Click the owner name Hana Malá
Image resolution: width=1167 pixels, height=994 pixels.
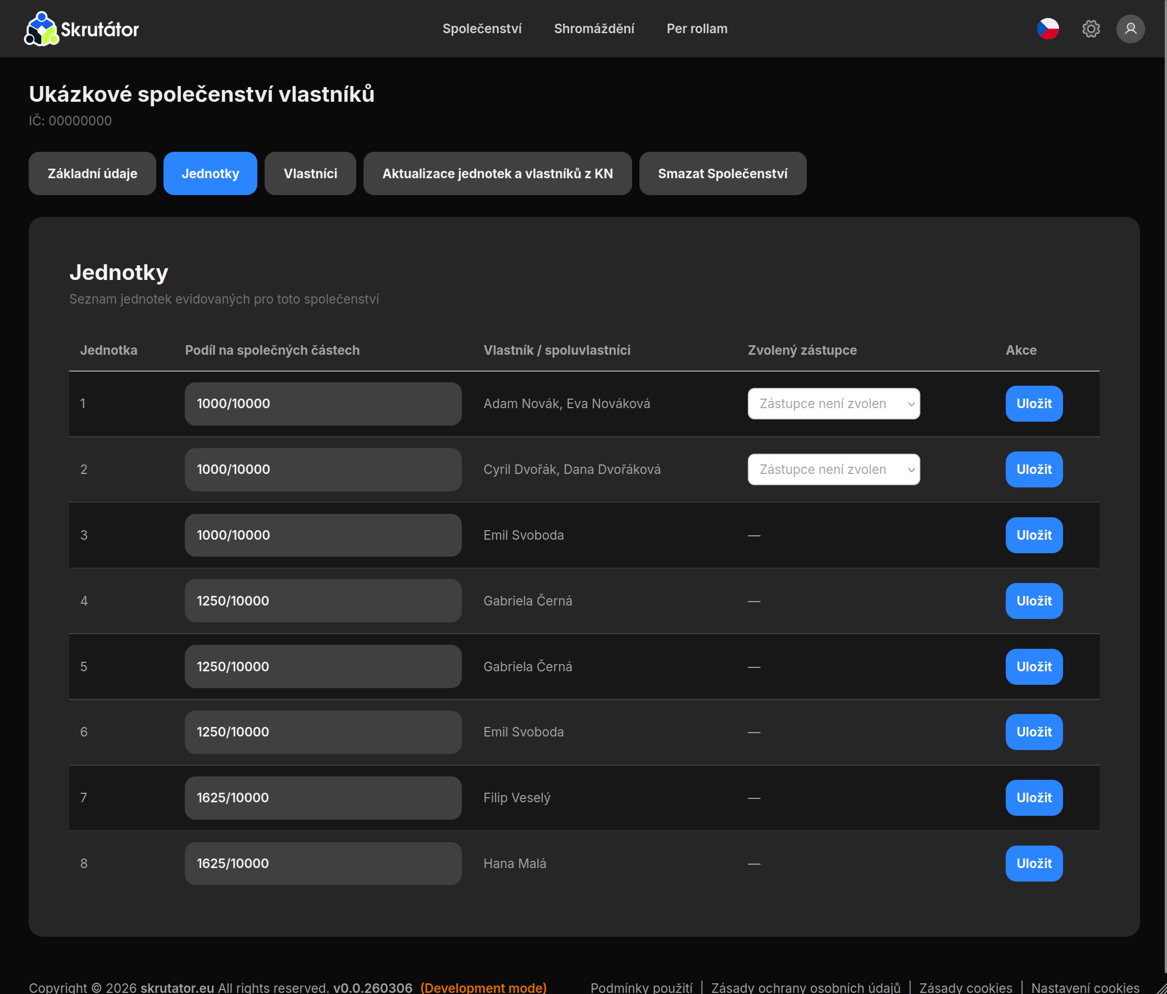514,863
